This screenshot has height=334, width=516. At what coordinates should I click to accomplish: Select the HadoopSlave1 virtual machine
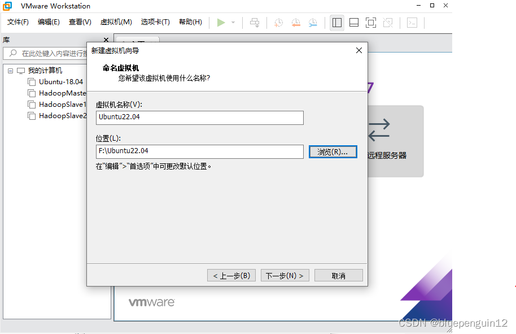[x=63, y=105]
